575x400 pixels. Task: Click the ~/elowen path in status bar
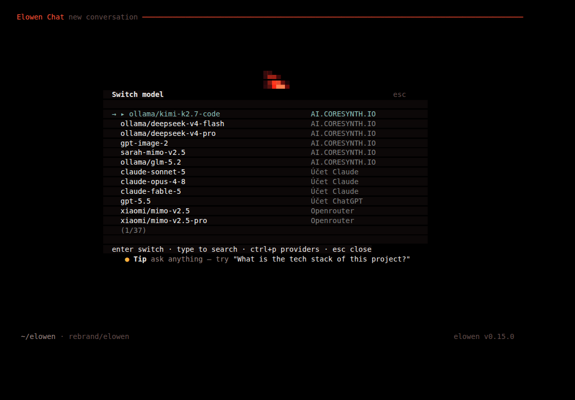[38, 336]
